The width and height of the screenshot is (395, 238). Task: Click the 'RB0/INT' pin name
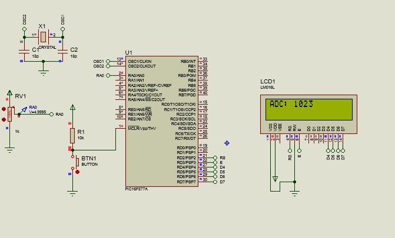pos(188,61)
